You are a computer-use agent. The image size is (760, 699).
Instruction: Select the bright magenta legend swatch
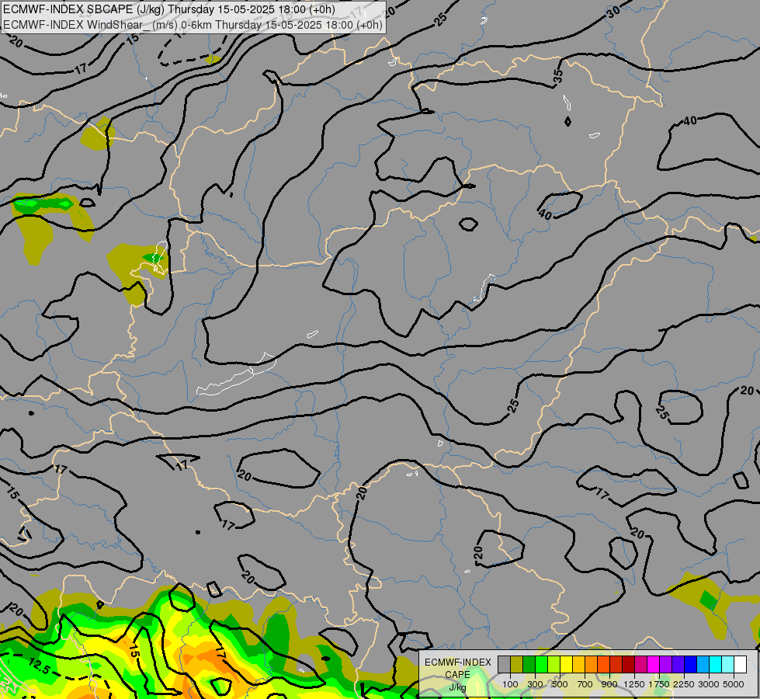(x=654, y=664)
